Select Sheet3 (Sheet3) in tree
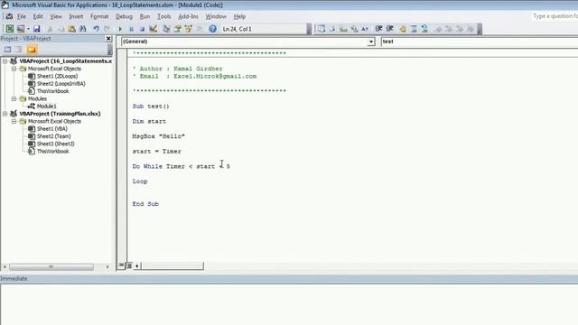Screen dimensions: 578x325 [55, 144]
